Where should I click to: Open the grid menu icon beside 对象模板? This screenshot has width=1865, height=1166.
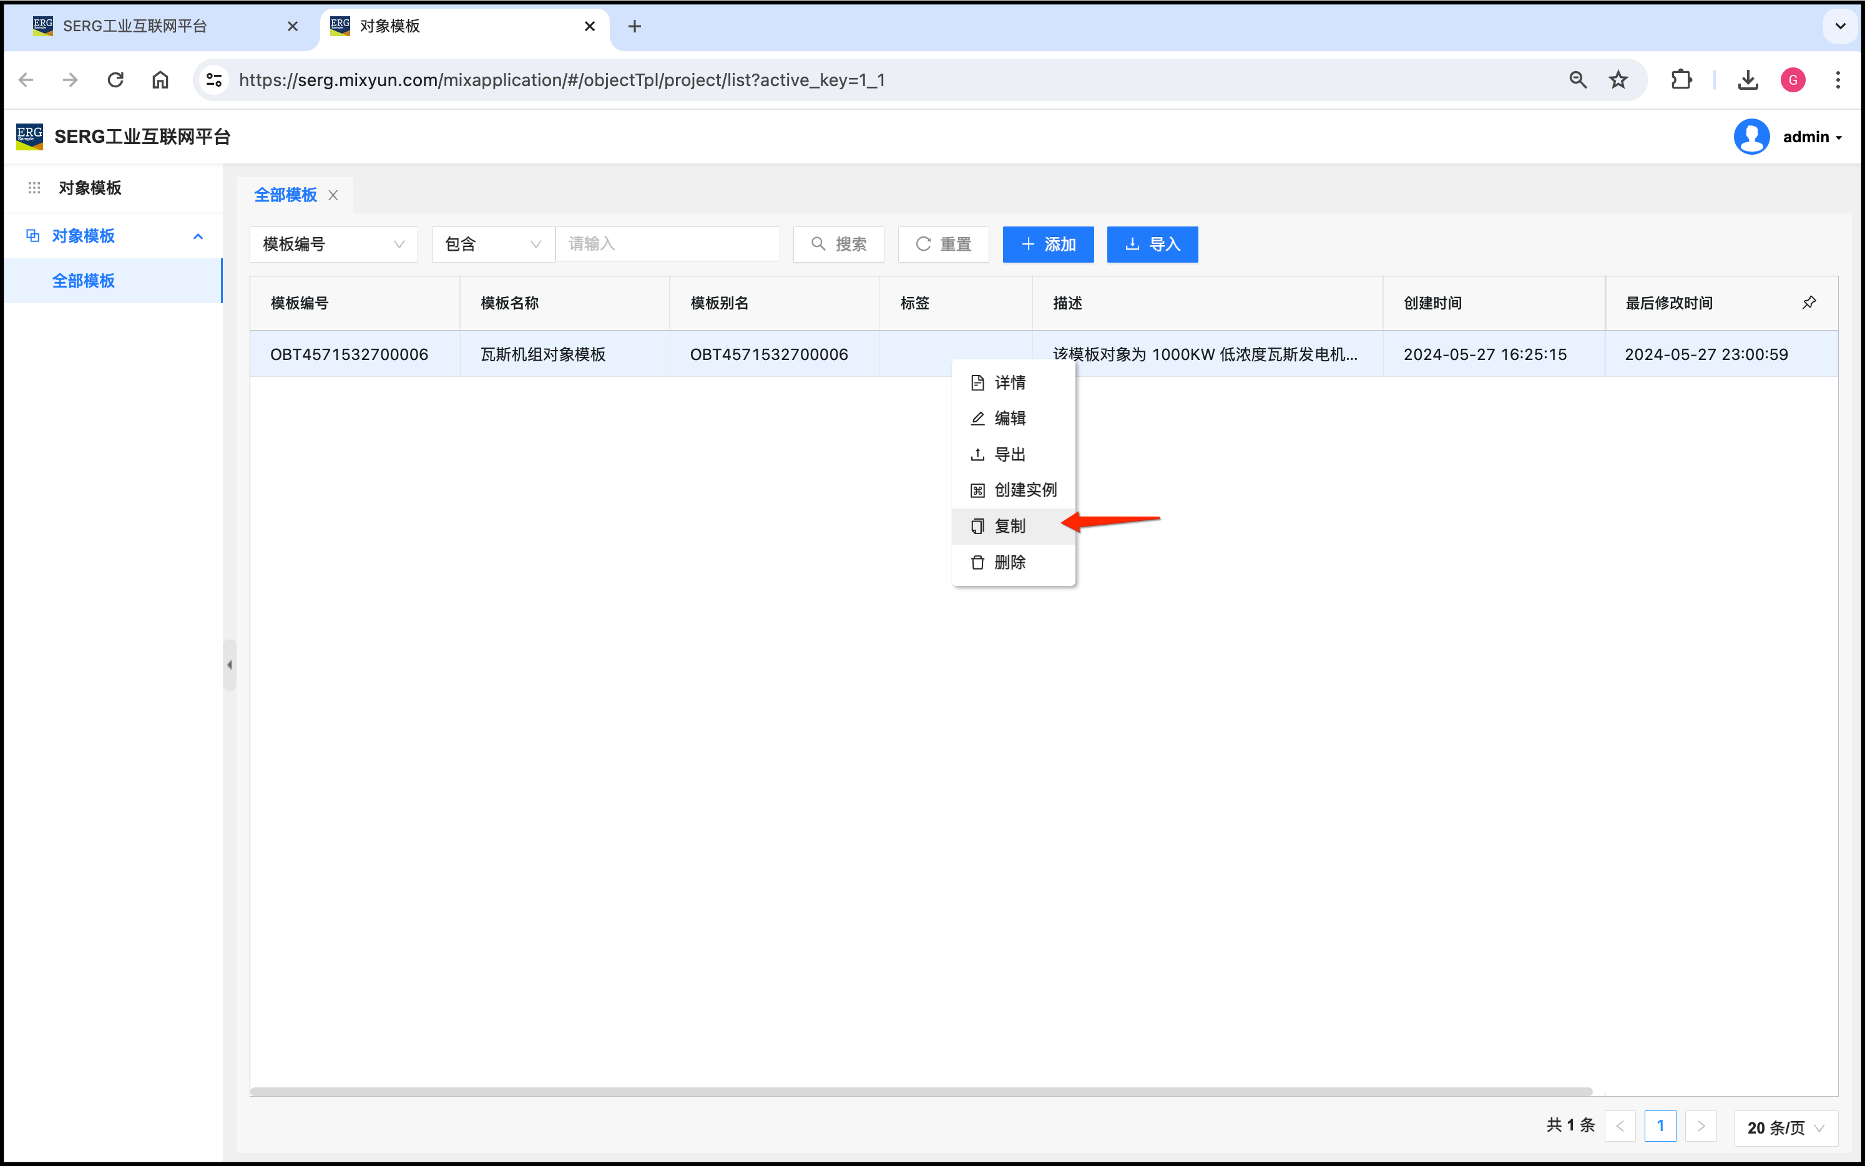(x=34, y=187)
